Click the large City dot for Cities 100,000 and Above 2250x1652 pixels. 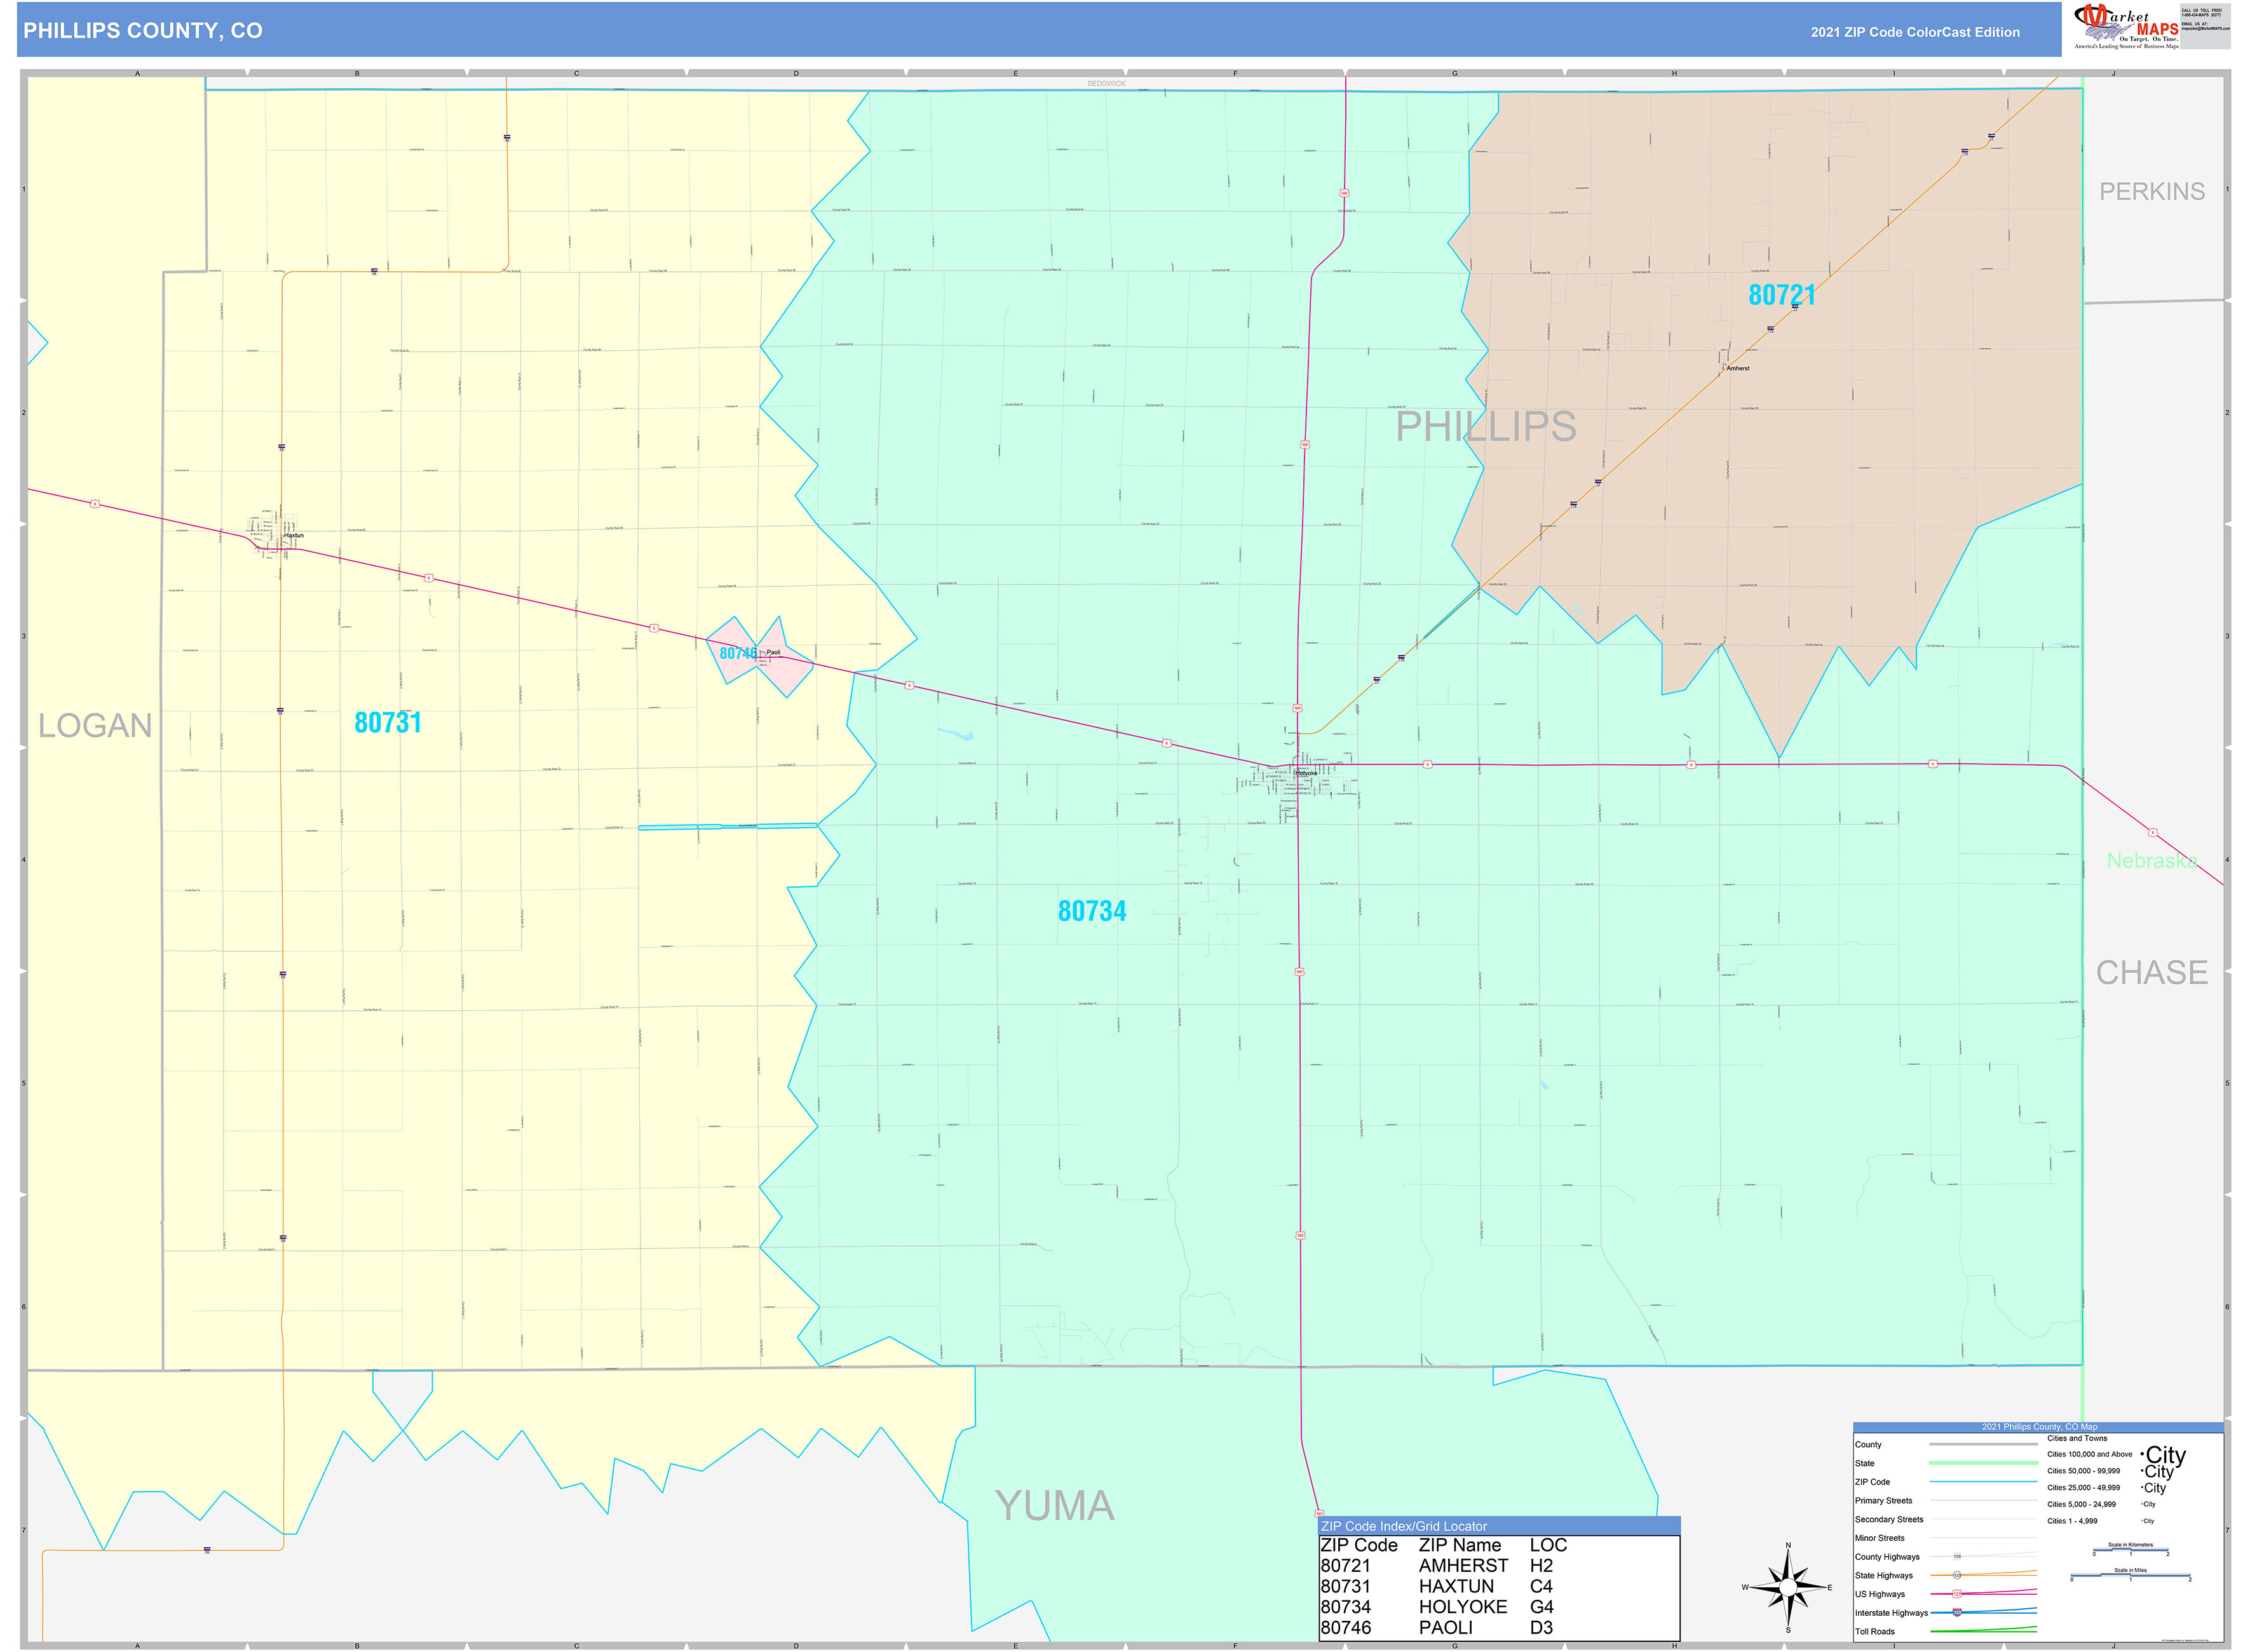[x=2142, y=1455]
